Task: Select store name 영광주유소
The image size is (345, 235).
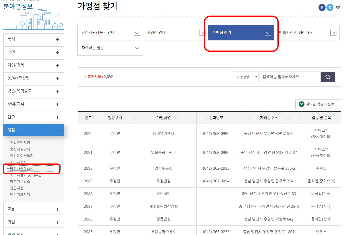Action: [163, 168]
